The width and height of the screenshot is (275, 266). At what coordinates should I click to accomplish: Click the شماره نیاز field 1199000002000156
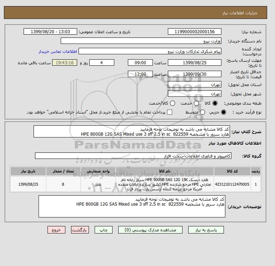coord(195,31)
